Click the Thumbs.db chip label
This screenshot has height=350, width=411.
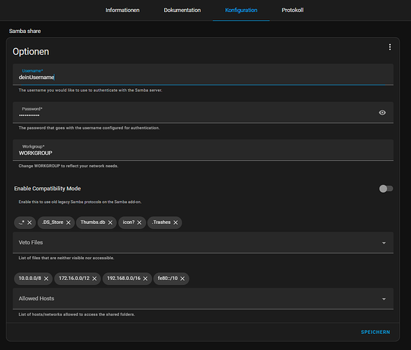point(93,222)
